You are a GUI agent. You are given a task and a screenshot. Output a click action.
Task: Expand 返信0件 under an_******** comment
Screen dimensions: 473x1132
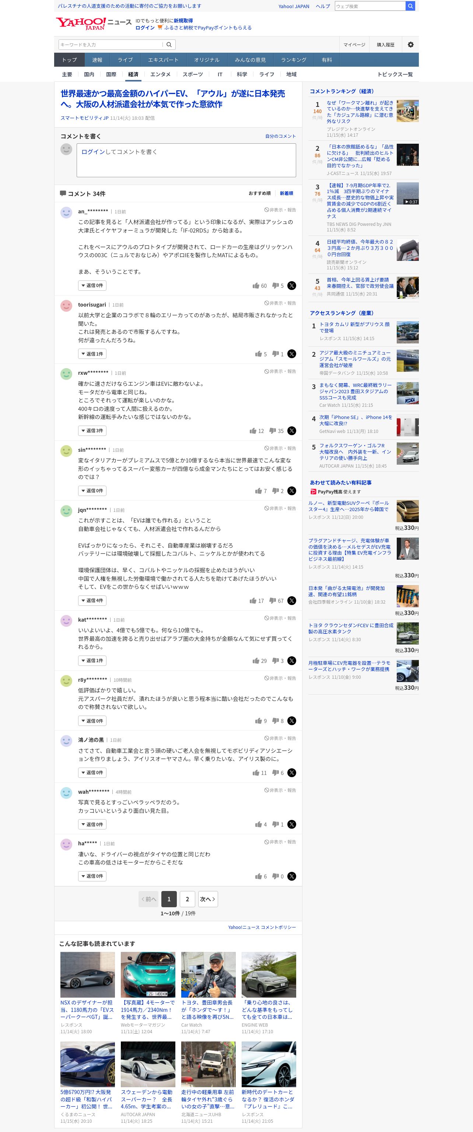click(x=92, y=286)
